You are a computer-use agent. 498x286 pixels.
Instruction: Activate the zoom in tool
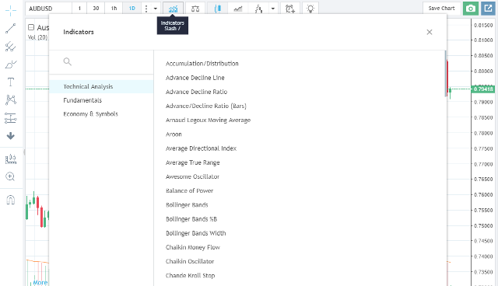(x=10, y=176)
